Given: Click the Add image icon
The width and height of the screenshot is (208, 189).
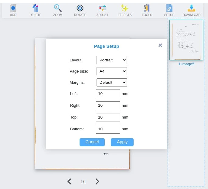Looking at the screenshot, I should [13, 8].
